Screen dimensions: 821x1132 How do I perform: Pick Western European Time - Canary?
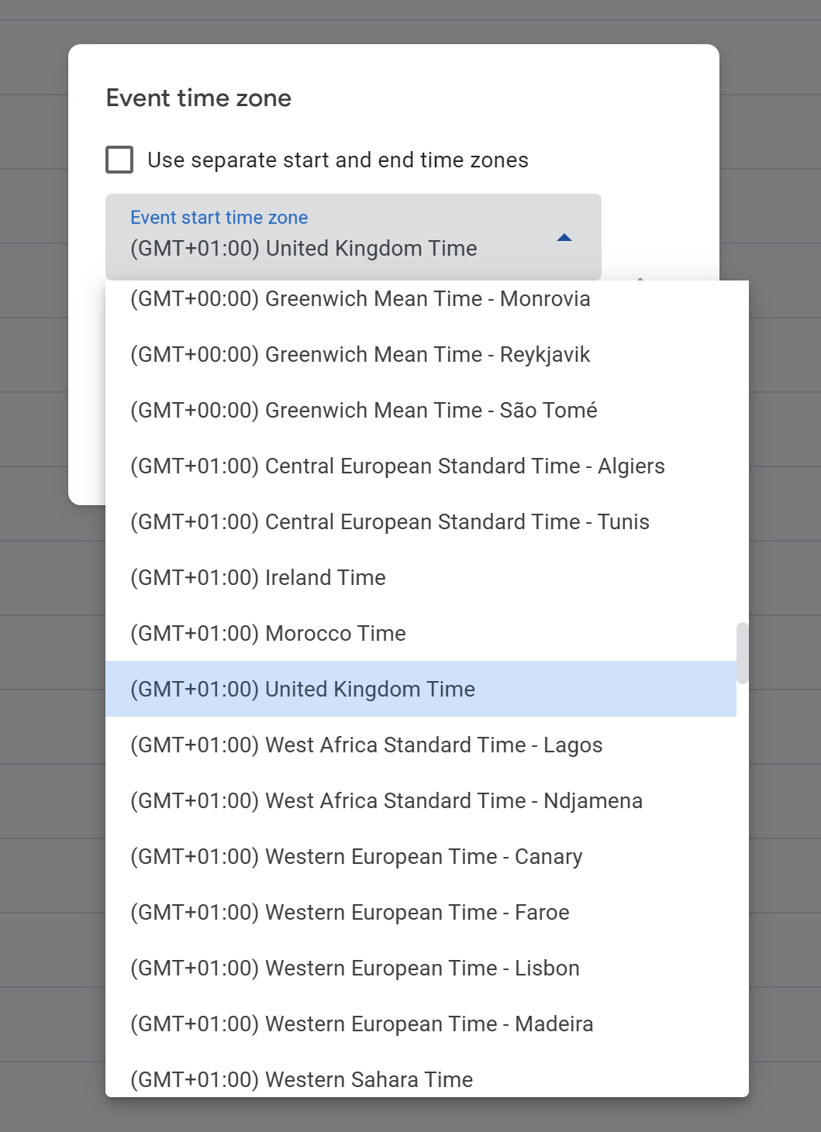tap(356, 857)
